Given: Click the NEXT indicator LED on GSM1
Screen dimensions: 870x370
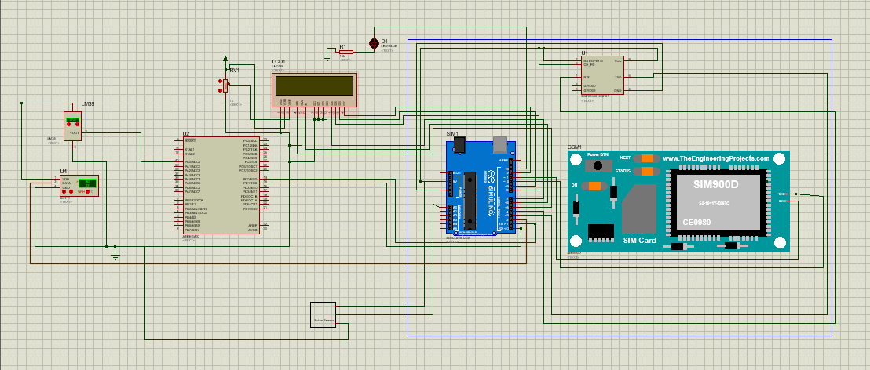Looking at the screenshot, I should tap(647, 158).
